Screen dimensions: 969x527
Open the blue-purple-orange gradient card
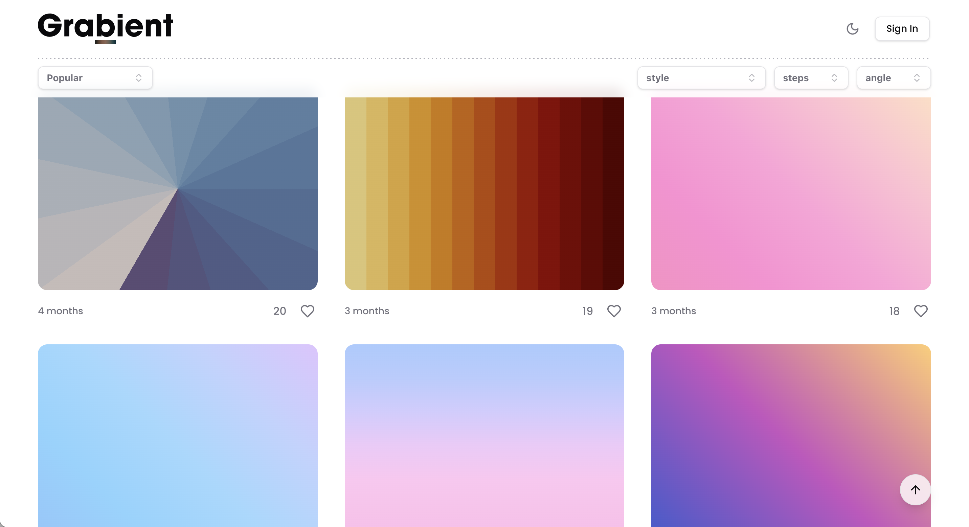point(791,436)
